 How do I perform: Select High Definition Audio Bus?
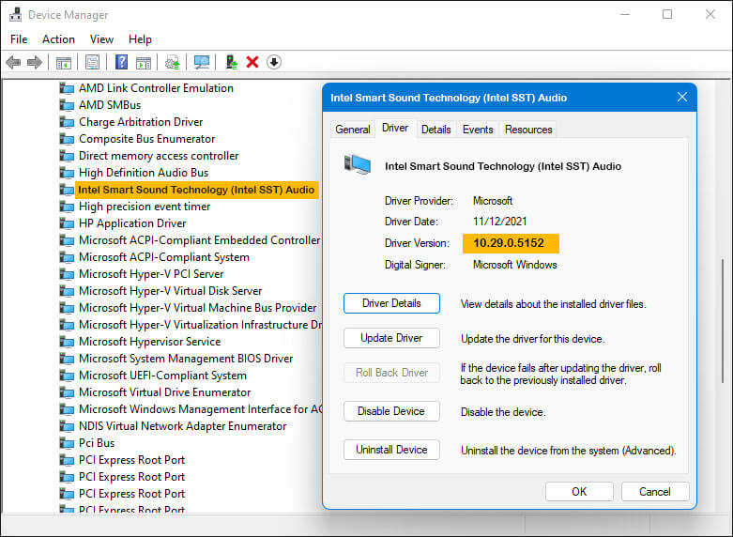click(144, 173)
